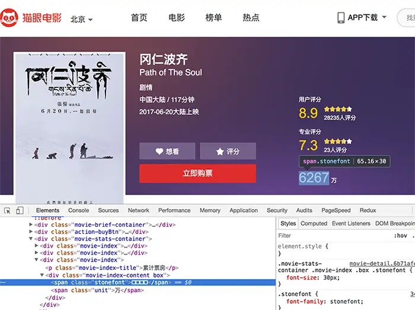Expand the action-buyBtn div node

[31, 232]
